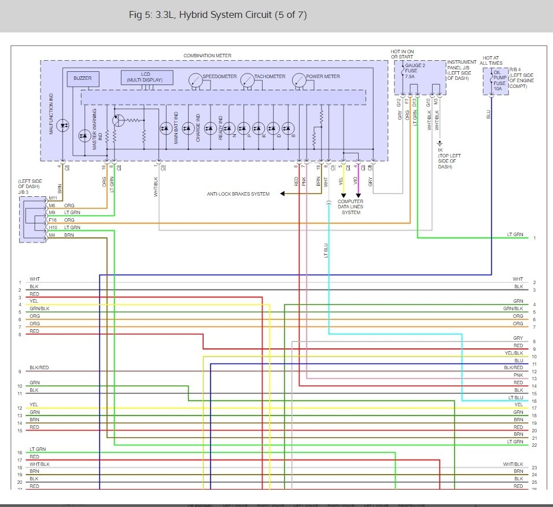Click the master warning indicator LED symbol
The width and height of the screenshot is (553, 507).
(84, 136)
